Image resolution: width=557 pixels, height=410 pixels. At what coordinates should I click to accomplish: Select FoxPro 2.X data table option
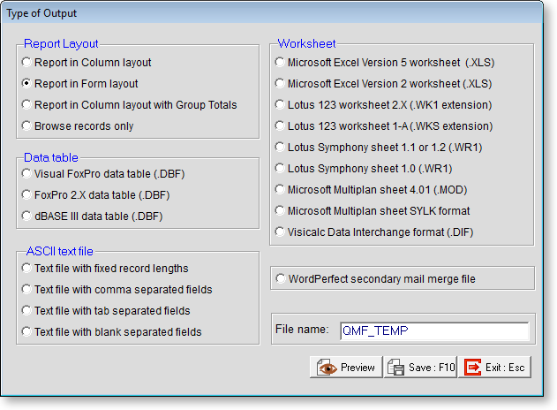(x=27, y=195)
